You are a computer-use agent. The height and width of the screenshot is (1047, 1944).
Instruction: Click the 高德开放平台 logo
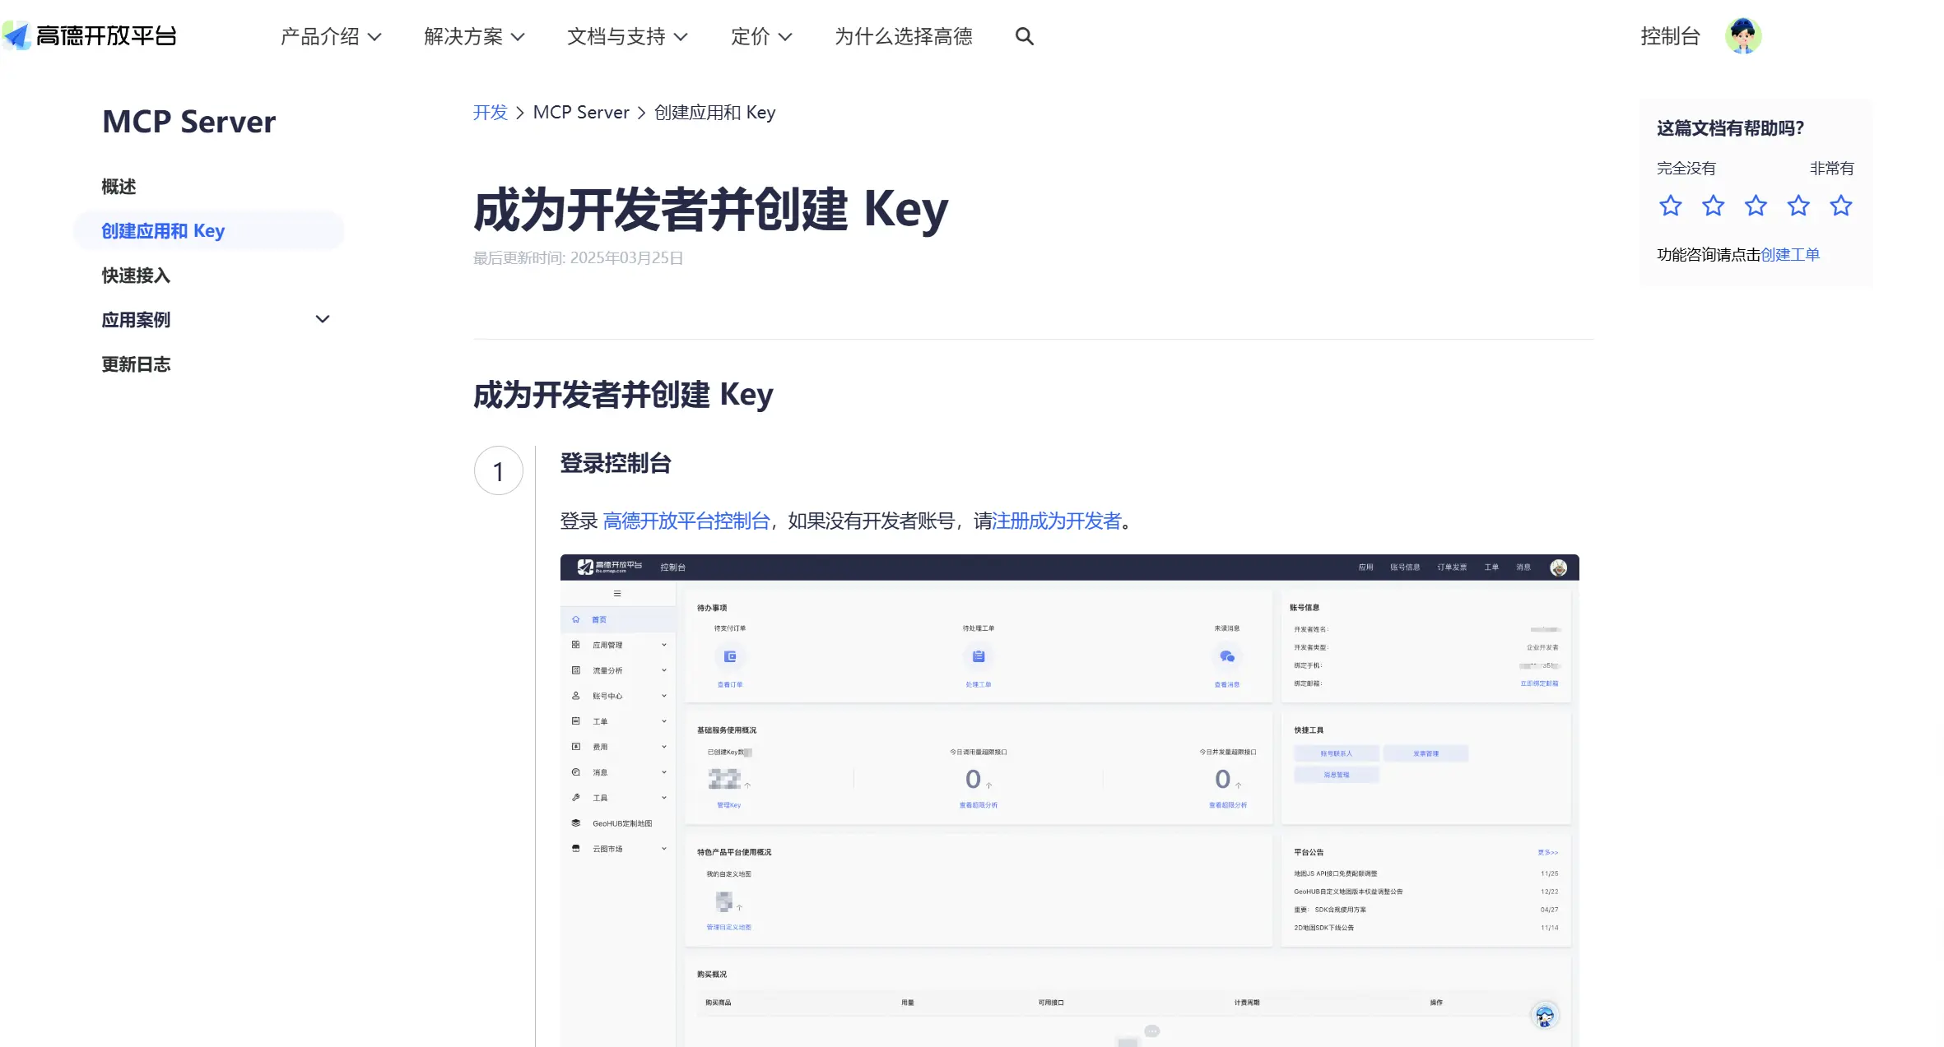tap(90, 35)
